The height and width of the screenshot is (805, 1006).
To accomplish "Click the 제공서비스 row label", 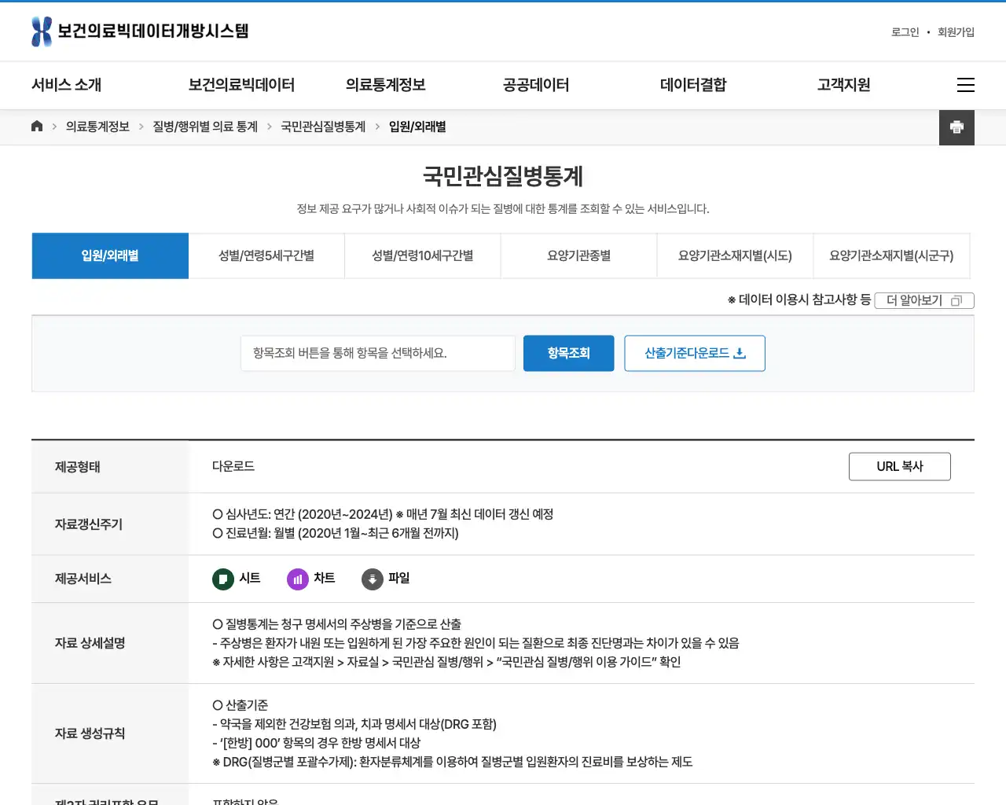I will [x=83, y=579].
